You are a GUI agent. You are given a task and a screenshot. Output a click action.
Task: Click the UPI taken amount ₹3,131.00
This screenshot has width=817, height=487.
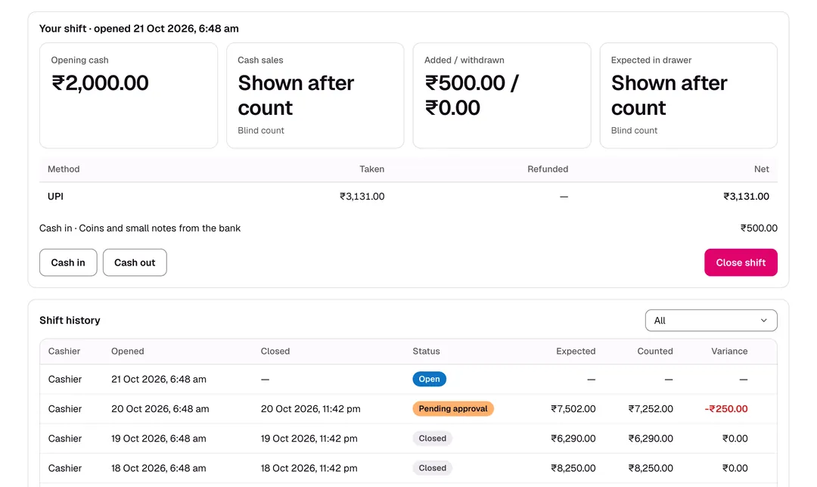click(362, 197)
